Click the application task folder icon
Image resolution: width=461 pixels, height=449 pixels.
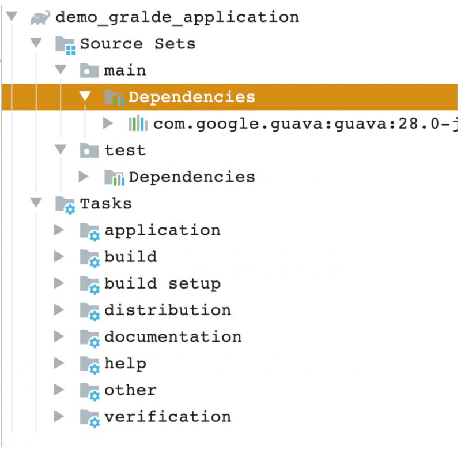[x=89, y=231]
